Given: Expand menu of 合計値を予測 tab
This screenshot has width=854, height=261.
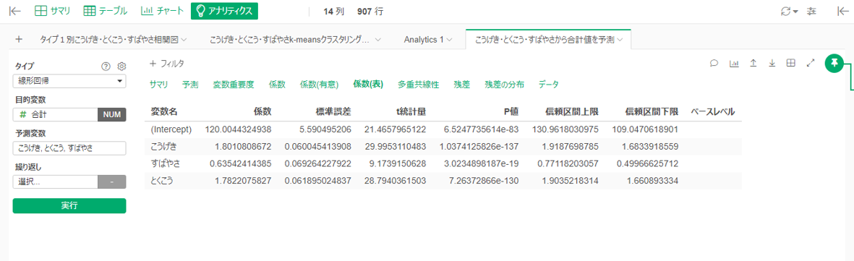Looking at the screenshot, I should 620,40.
